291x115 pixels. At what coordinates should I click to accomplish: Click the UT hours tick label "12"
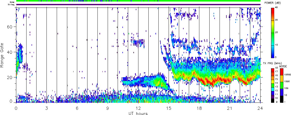(138, 108)
